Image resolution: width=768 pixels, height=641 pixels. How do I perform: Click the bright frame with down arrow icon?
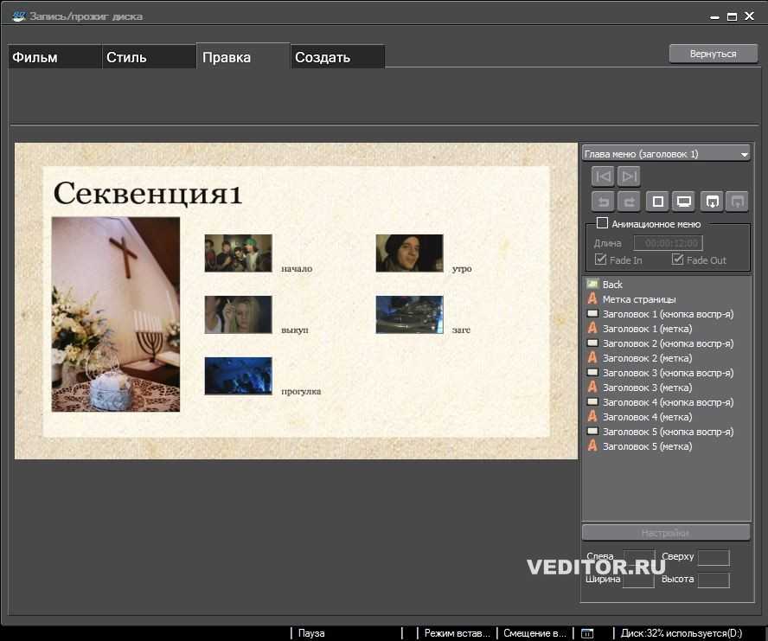(x=712, y=202)
